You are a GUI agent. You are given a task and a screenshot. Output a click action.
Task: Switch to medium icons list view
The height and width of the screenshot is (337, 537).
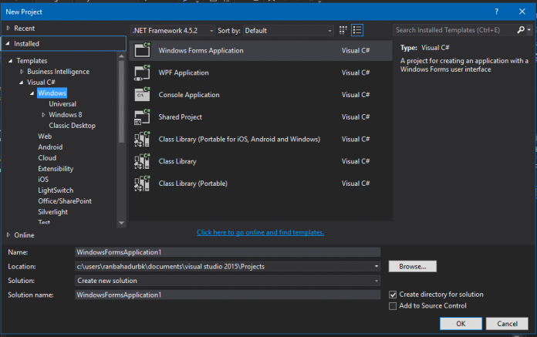pyautogui.click(x=357, y=30)
